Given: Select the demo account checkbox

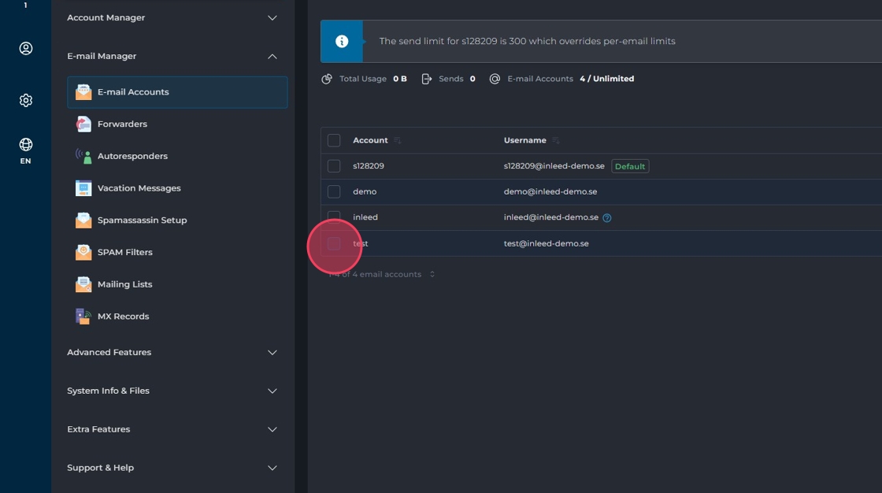Looking at the screenshot, I should point(334,192).
